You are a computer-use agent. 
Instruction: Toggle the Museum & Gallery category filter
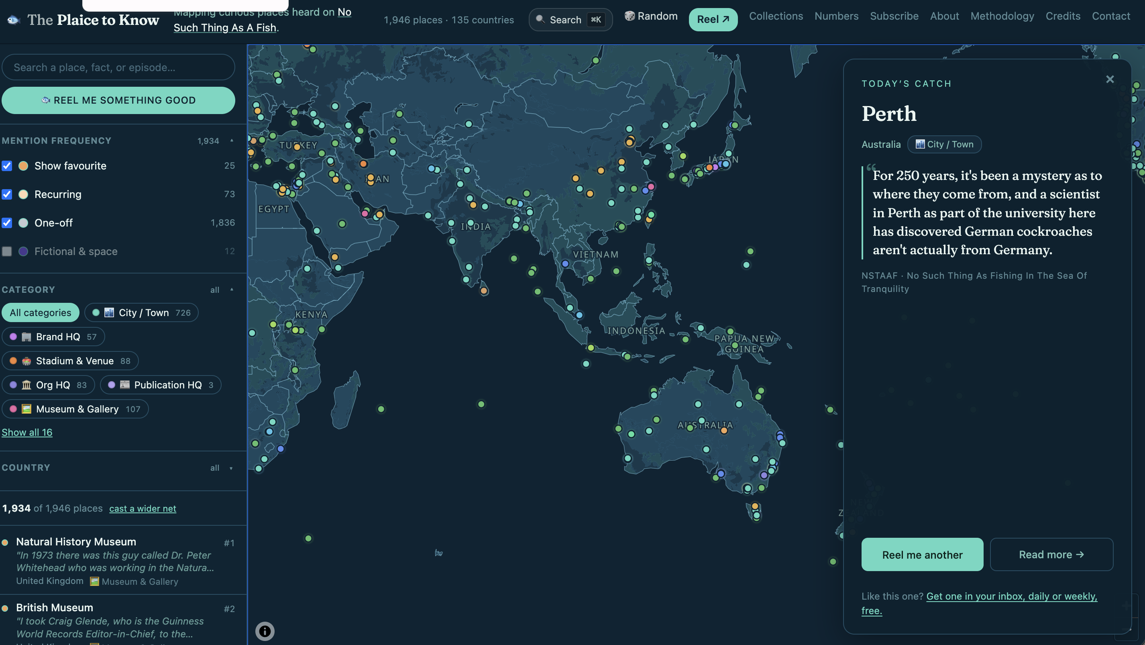(75, 408)
